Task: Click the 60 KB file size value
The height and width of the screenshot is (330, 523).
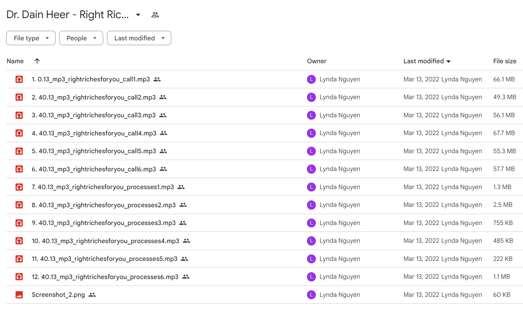Action: click(x=502, y=295)
